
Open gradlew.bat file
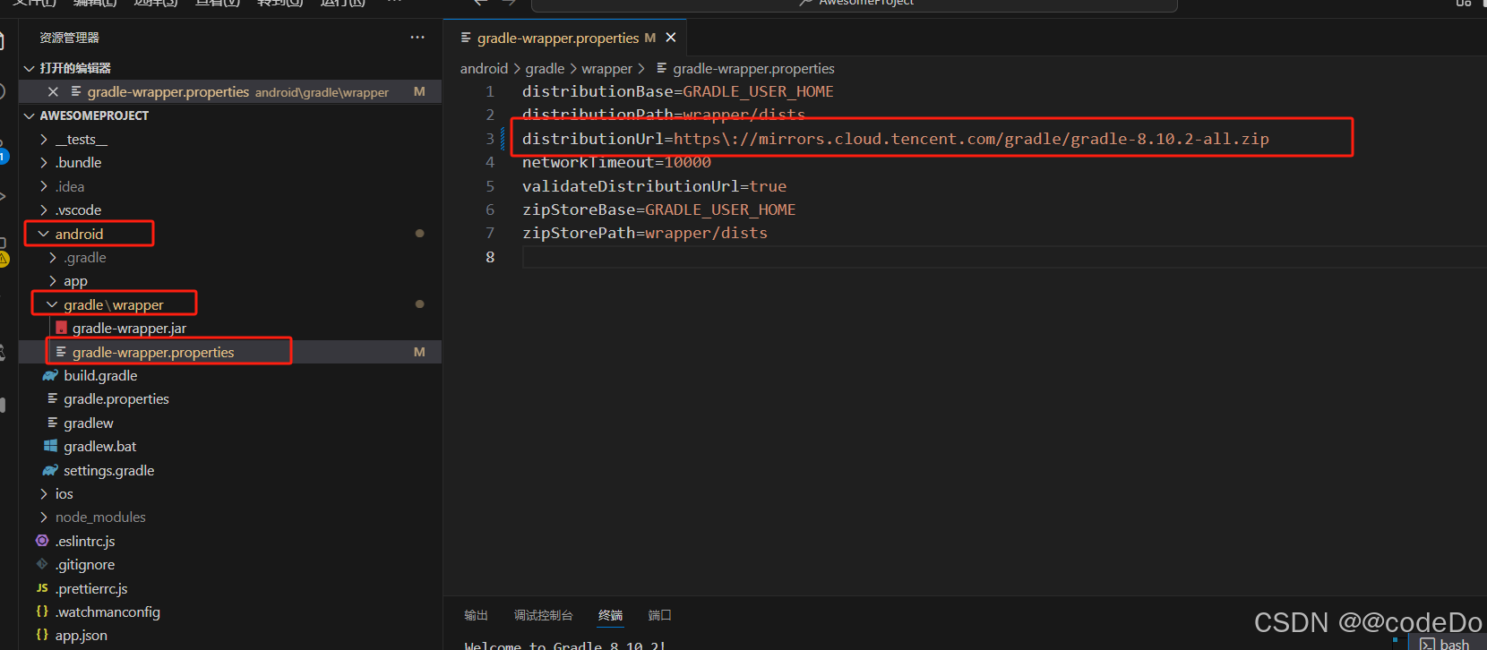[x=100, y=447]
